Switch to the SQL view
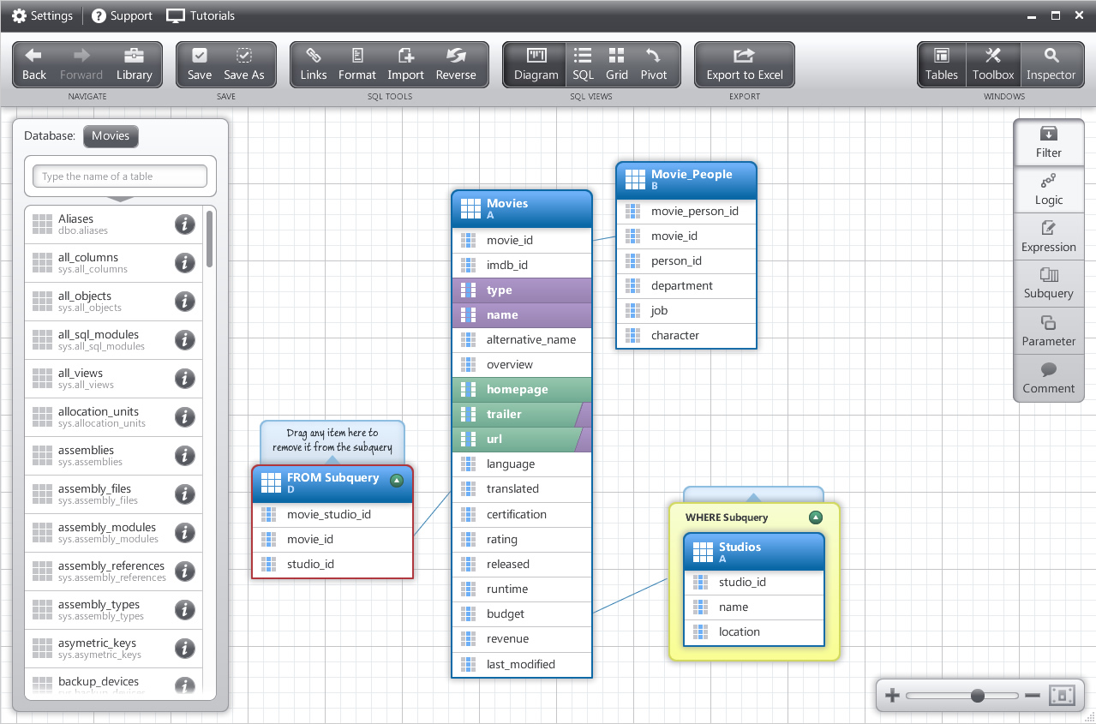 (583, 64)
